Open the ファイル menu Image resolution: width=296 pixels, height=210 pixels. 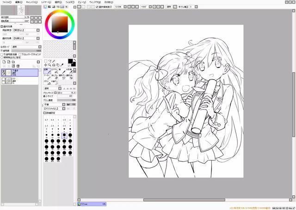click(x=7, y=2)
